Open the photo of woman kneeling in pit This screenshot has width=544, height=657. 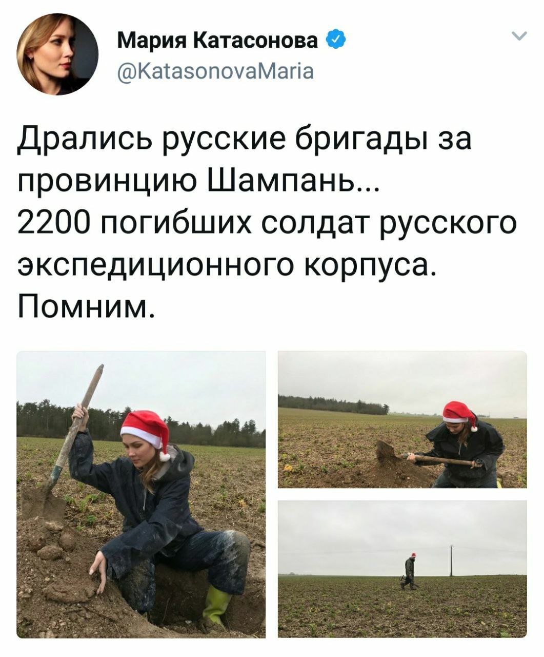pos(141,494)
